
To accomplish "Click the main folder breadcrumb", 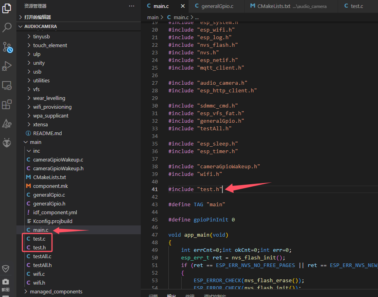I will click(x=153, y=17).
